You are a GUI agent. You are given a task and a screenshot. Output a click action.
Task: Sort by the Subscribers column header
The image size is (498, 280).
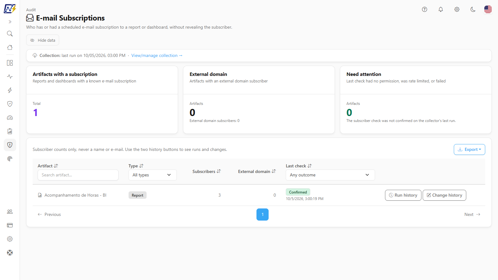(207, 171)
